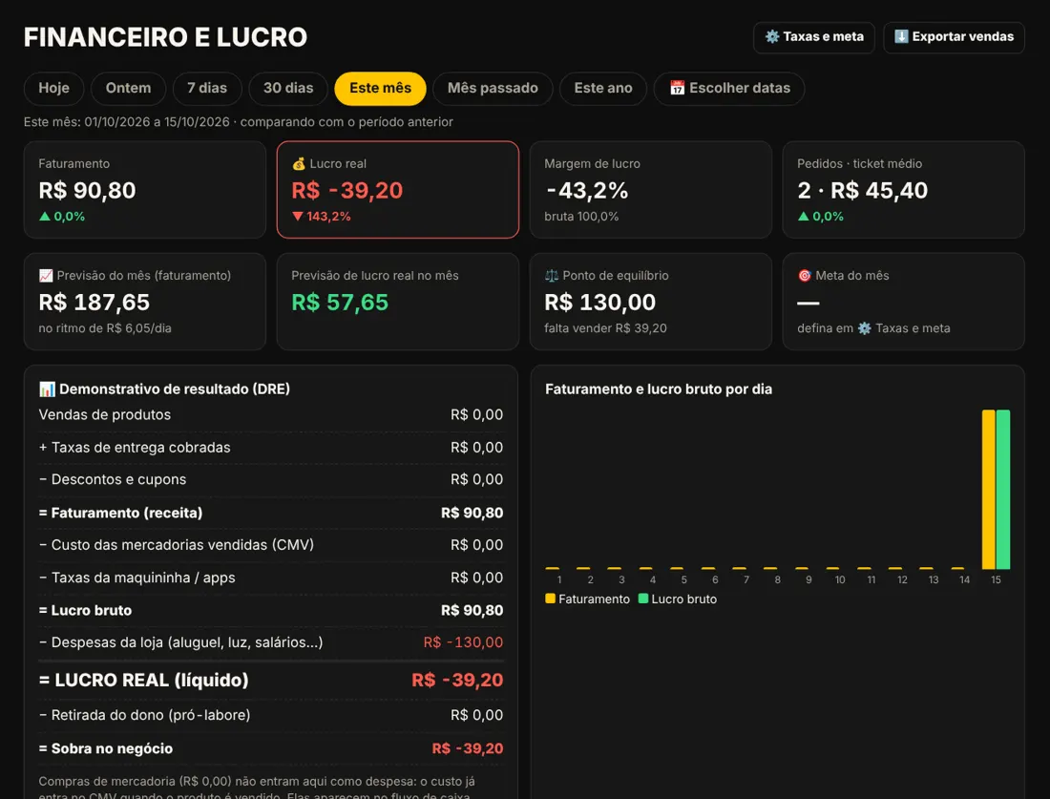The width and height of the screenshot is (1050, 799).
Task: Click the R$ 187,65 forecast value
Action: click(x=94, y=302)
